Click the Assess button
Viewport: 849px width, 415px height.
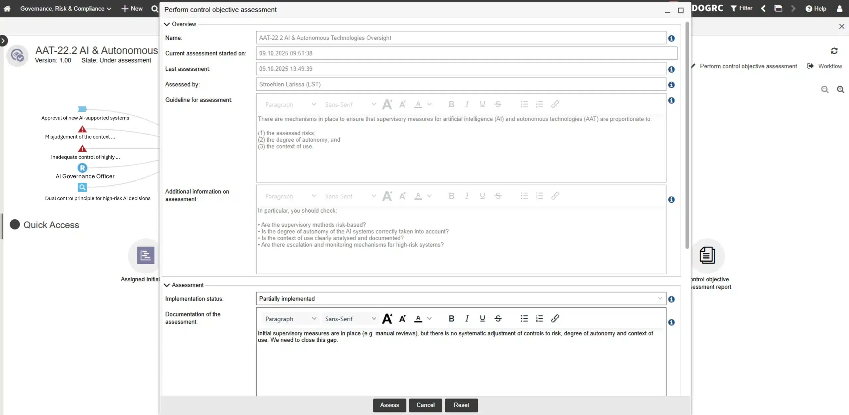[389, 405]
